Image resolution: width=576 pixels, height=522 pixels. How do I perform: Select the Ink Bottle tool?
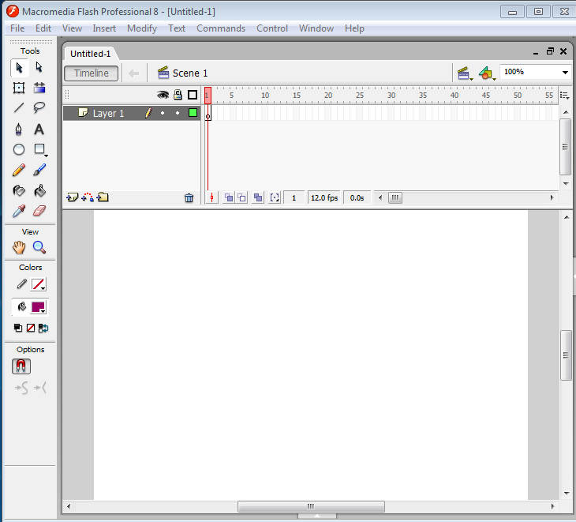pyautogui.click(x=19, y=190)
